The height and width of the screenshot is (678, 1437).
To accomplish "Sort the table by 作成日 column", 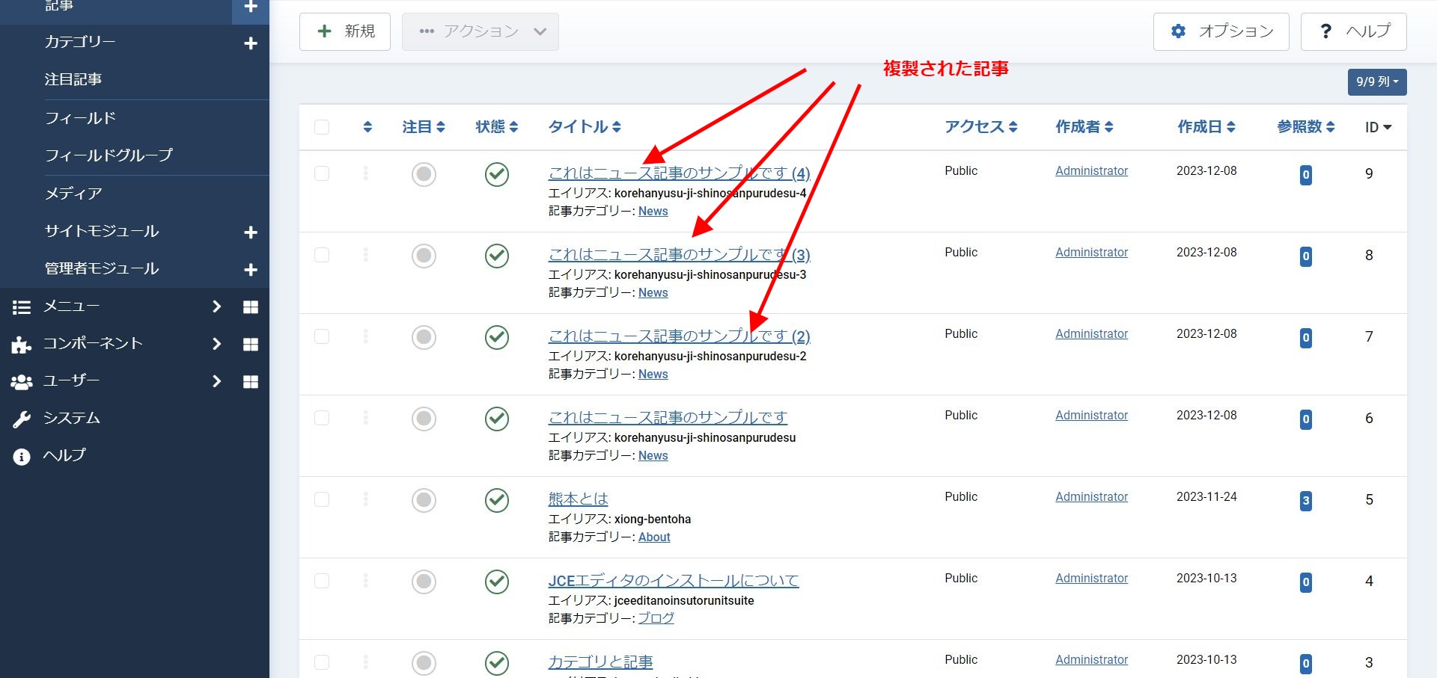I will [1206, 127].
